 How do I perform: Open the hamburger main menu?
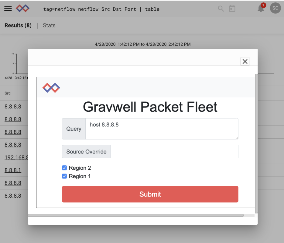[x=8, y=8]
